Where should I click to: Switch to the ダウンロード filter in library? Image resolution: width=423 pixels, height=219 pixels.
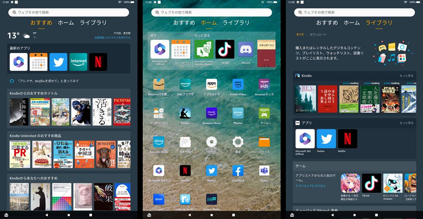click(318, 35)
